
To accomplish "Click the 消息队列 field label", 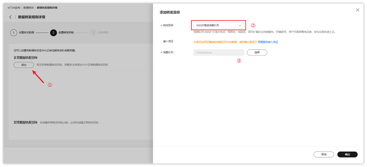I will tap(168, 52).
